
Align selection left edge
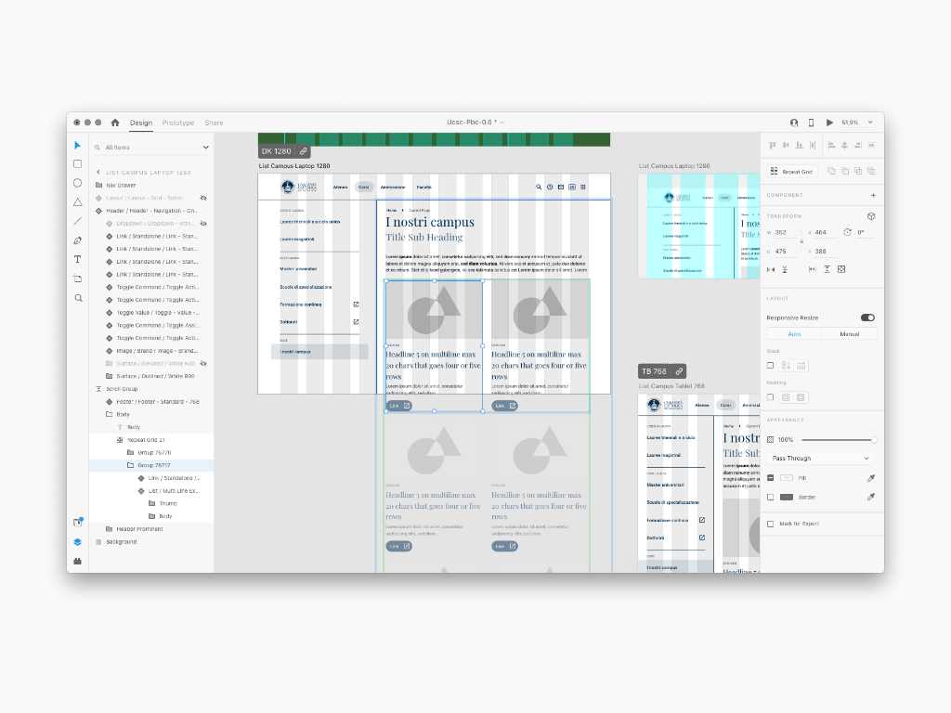831,146
